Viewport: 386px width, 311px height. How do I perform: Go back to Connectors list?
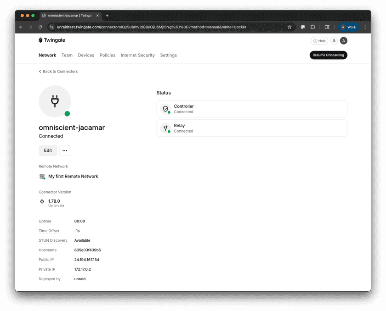tap(58, 72)
